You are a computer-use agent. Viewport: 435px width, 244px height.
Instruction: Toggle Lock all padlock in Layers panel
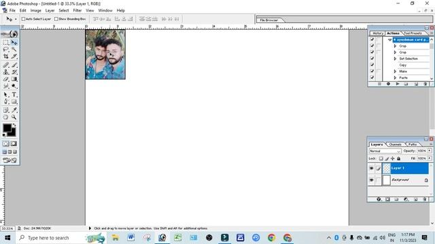tap(399, 159)
